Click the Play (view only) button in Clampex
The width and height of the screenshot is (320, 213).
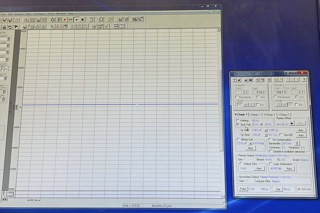point(77,20)
